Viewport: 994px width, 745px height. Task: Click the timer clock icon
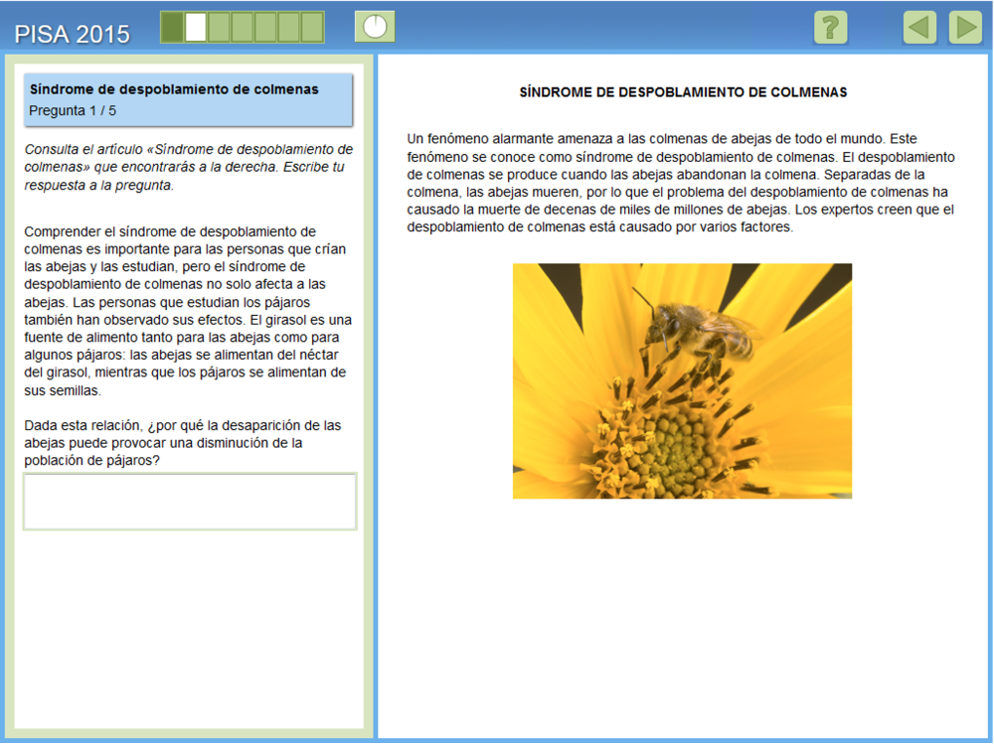click(x=375, y=27)
